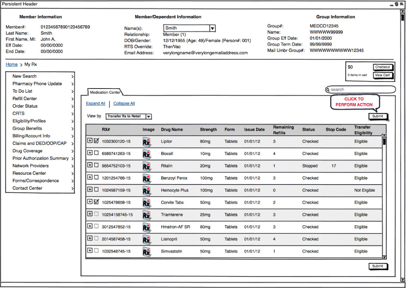Click the Submit button above the table
406x288 pixels.
coord(378,117)
